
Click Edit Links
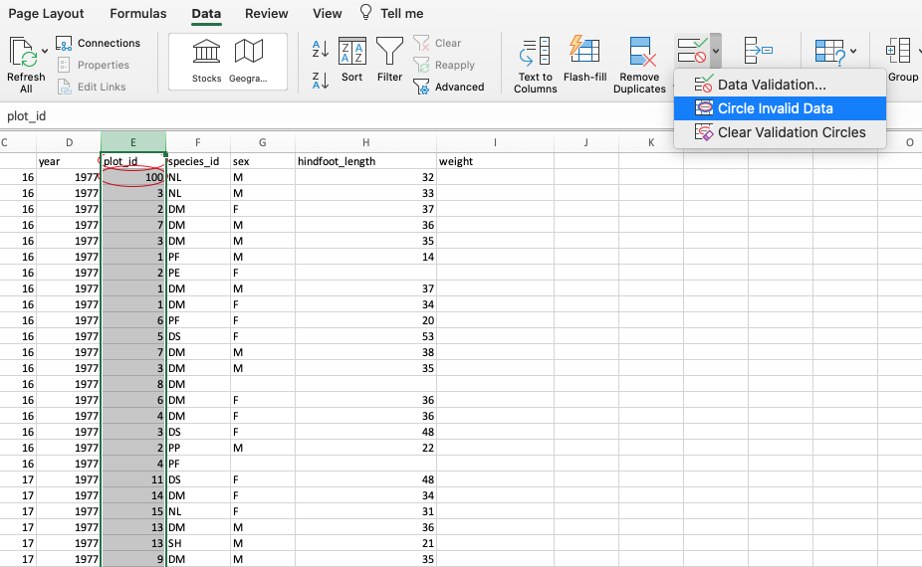point(92,87)
